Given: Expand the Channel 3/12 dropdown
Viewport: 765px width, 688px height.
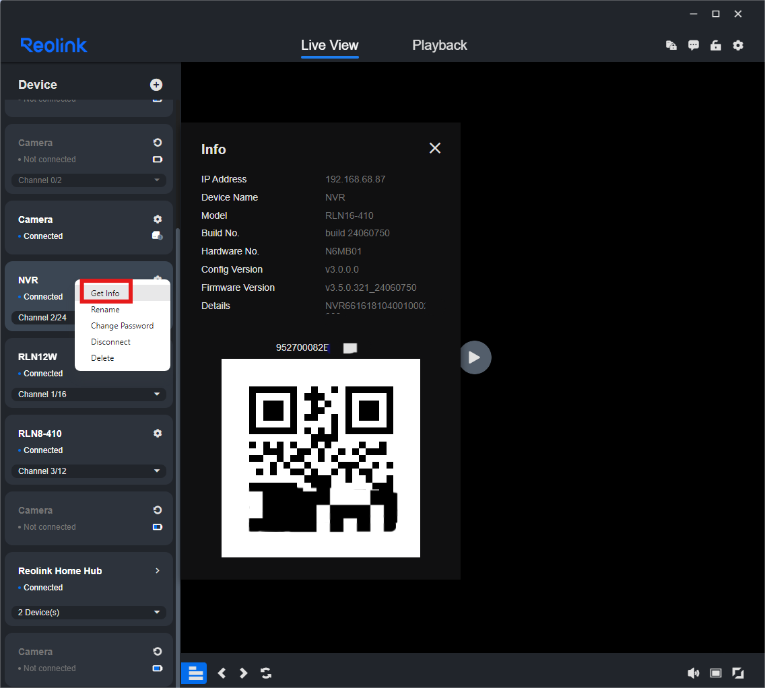Looking at the screenshot, I should click(x=89, y=471).
